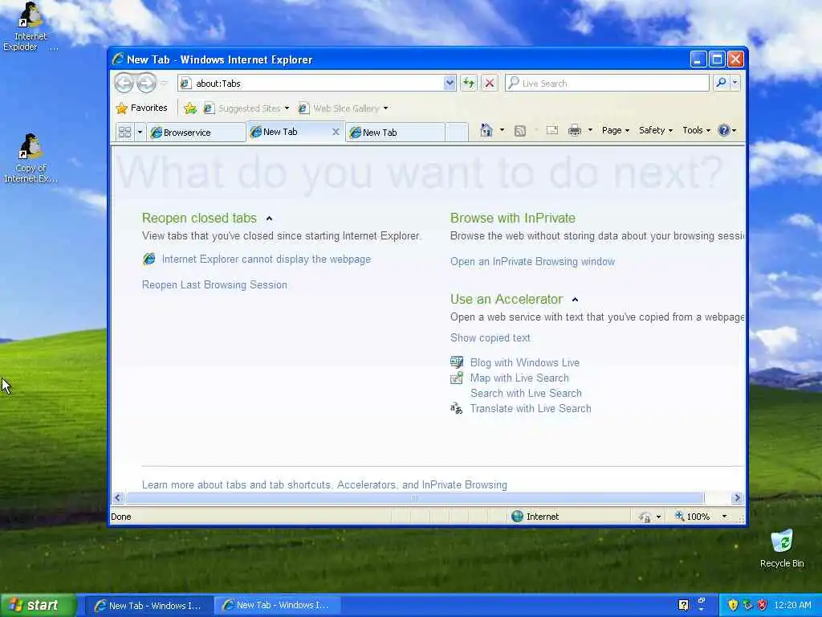Click the Read Mail icon
Viewport: 822px width, 617px height.
point(552,130)
